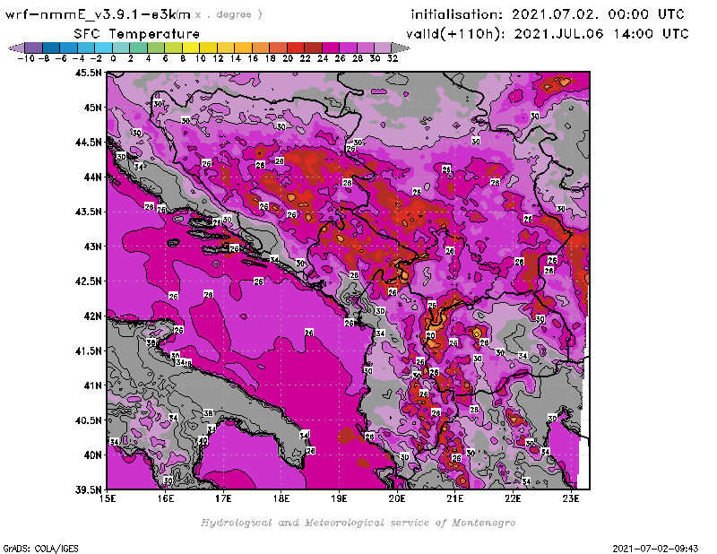Screen dimensions: 717x554
Task: Click Hydrological and Meteorological service caption
Action: point(358,522)
